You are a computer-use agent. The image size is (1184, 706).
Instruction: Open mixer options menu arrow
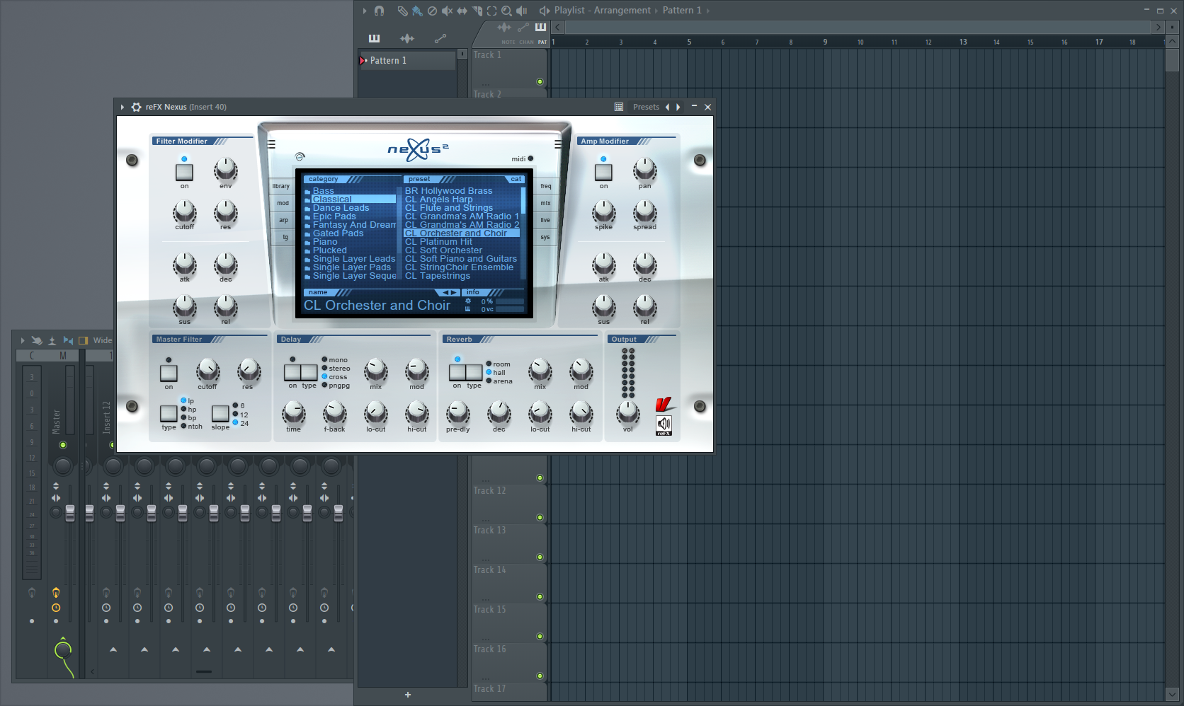(x=23, y=340)
